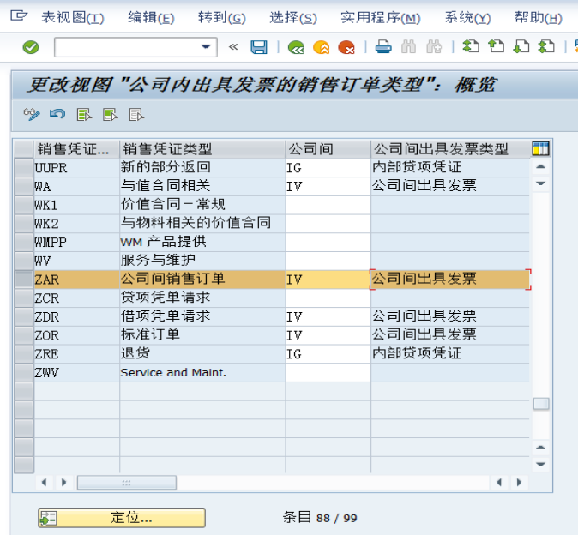Click the empty 公司间 field for ZCR
This screenshot has width=578, height=535.
(x=328, y=298)
